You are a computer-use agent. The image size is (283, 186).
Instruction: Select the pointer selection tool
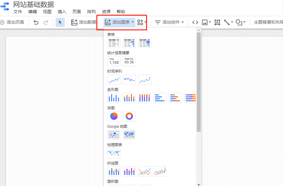pyautogui.click(x=60, y=22)
